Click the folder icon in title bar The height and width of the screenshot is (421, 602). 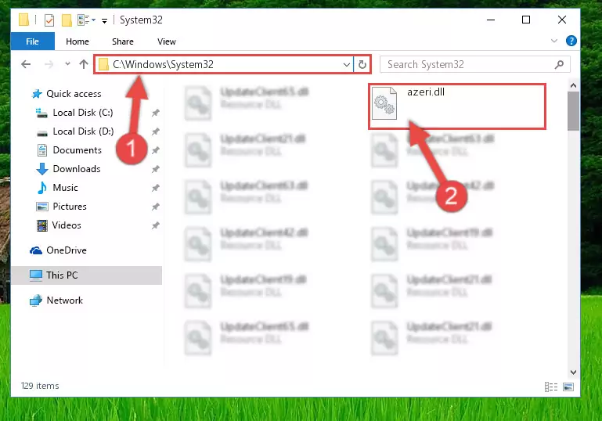23,20
